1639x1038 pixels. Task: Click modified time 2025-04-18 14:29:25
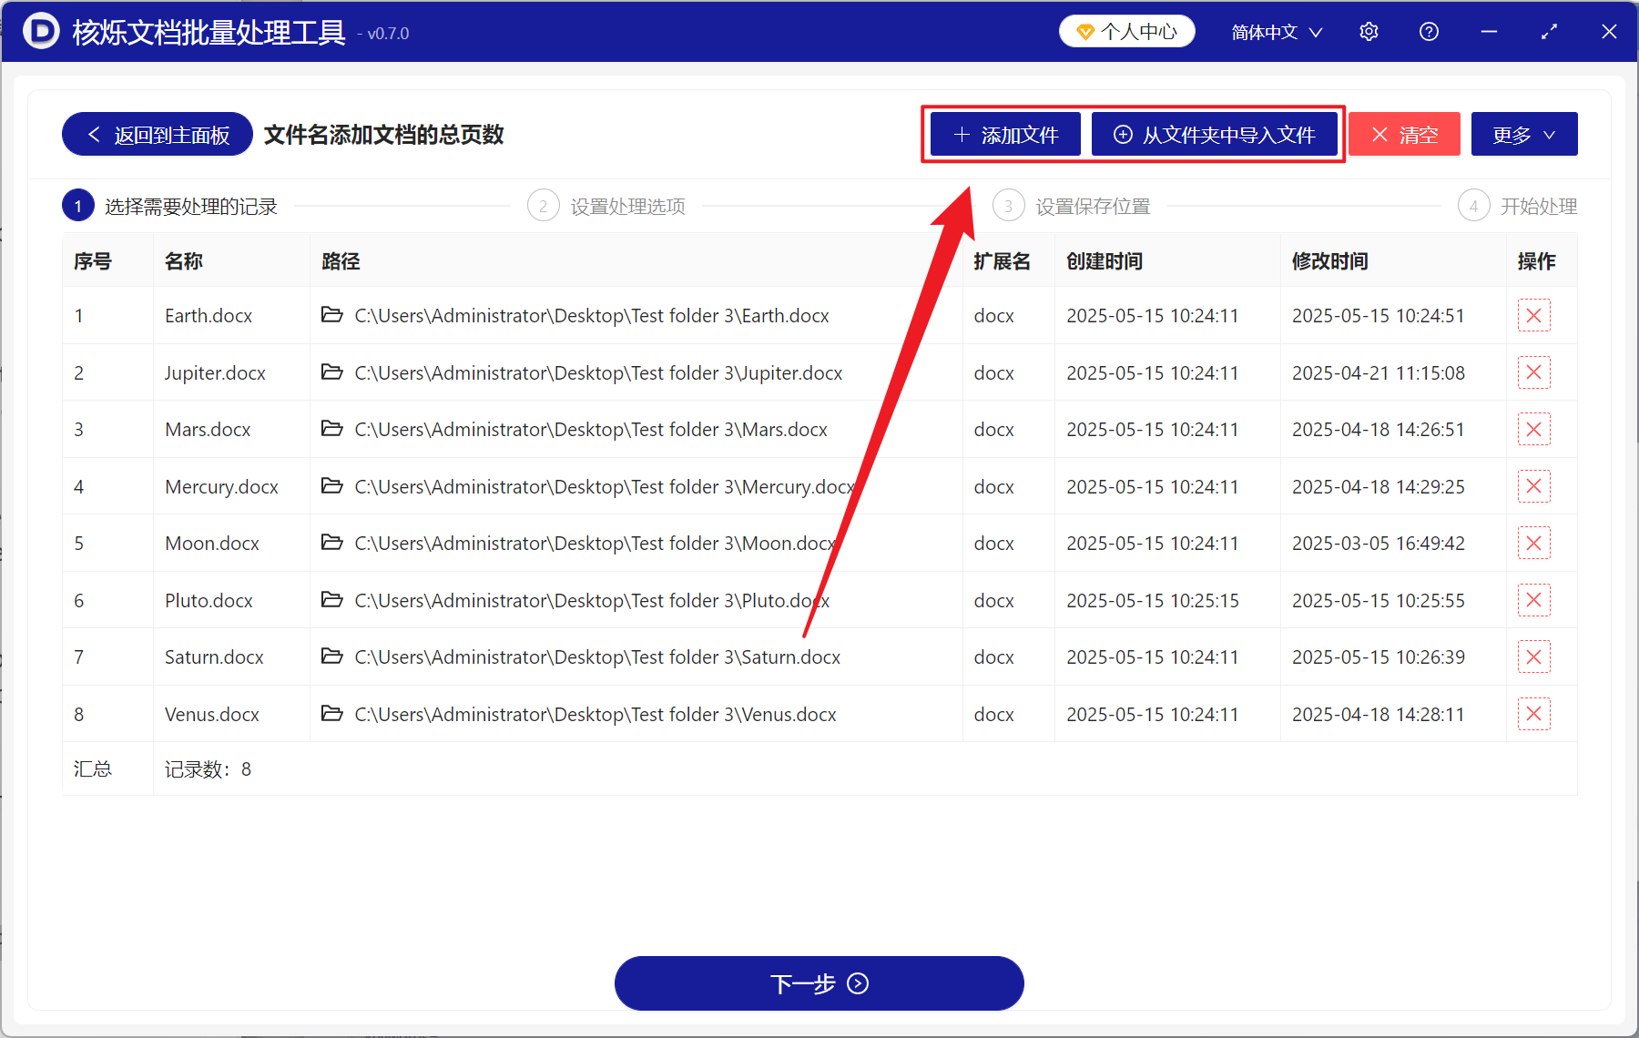1379,486
